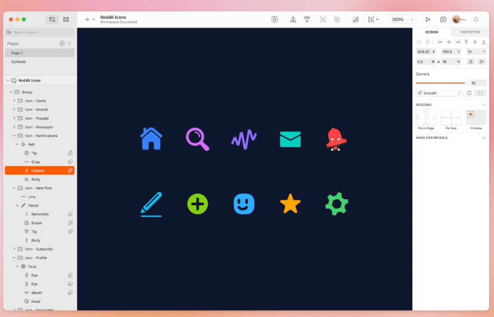Image resolution: width=494 pixels, height=317 pixels.
Task: Distribute layers horizontally in inspector
Action: (418, 42)
